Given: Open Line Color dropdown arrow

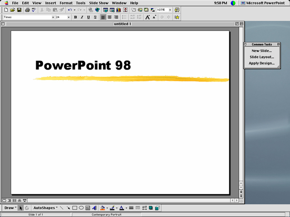Looking at the screenshot, I should (117, 208).
